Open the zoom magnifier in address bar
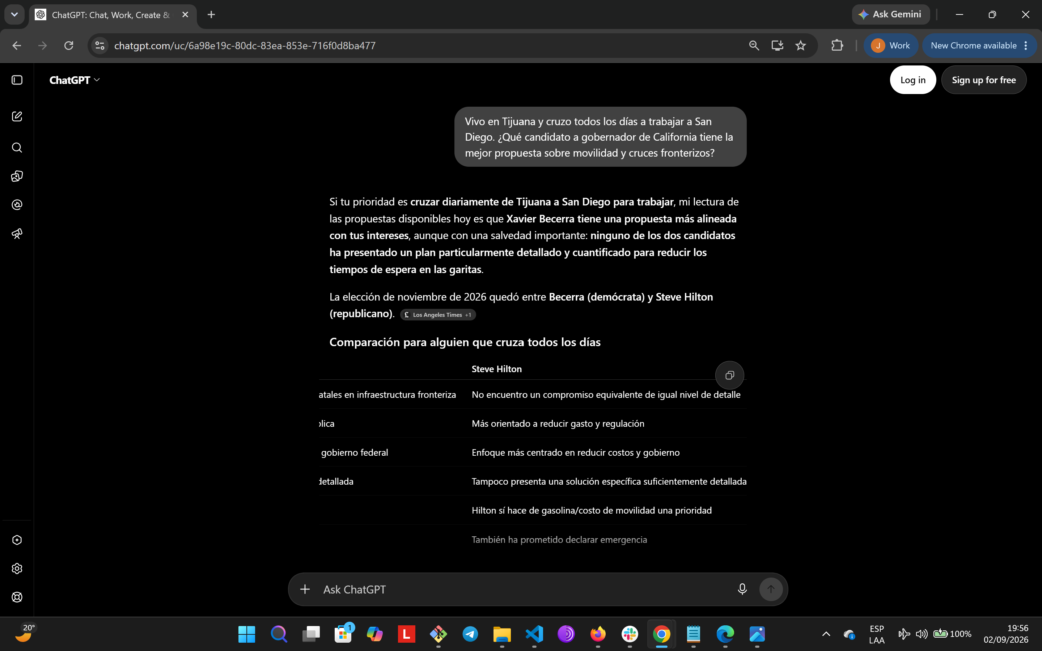 tap(754, 46)
